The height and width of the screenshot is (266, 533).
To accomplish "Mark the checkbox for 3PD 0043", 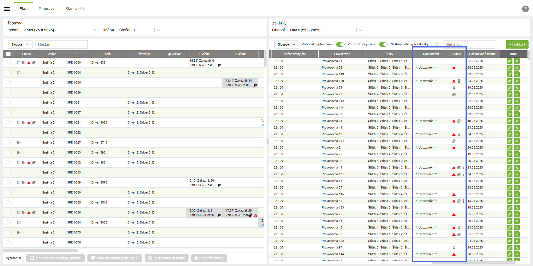I will coord(8,173).
